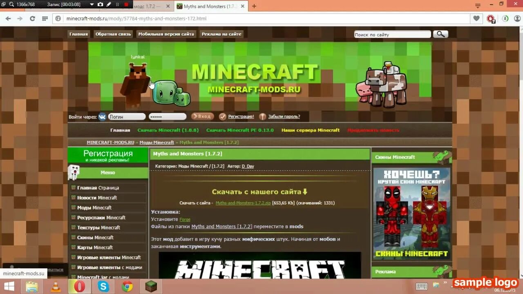Click the registration checkmark icon
This screenshot has height=294, width=523.
pyautogui.click(x=222, y=117)
